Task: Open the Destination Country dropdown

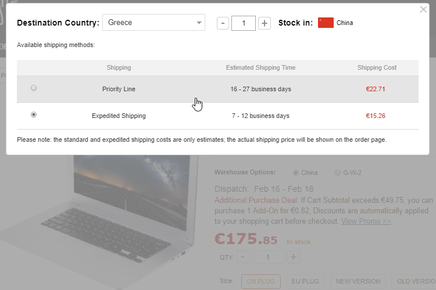Action: tap(154, 23)
